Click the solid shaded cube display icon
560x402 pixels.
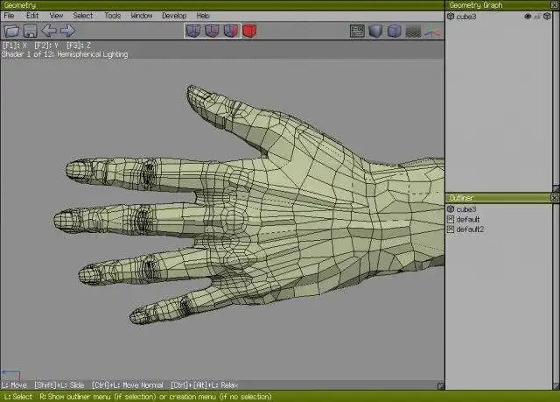point(375,32)
